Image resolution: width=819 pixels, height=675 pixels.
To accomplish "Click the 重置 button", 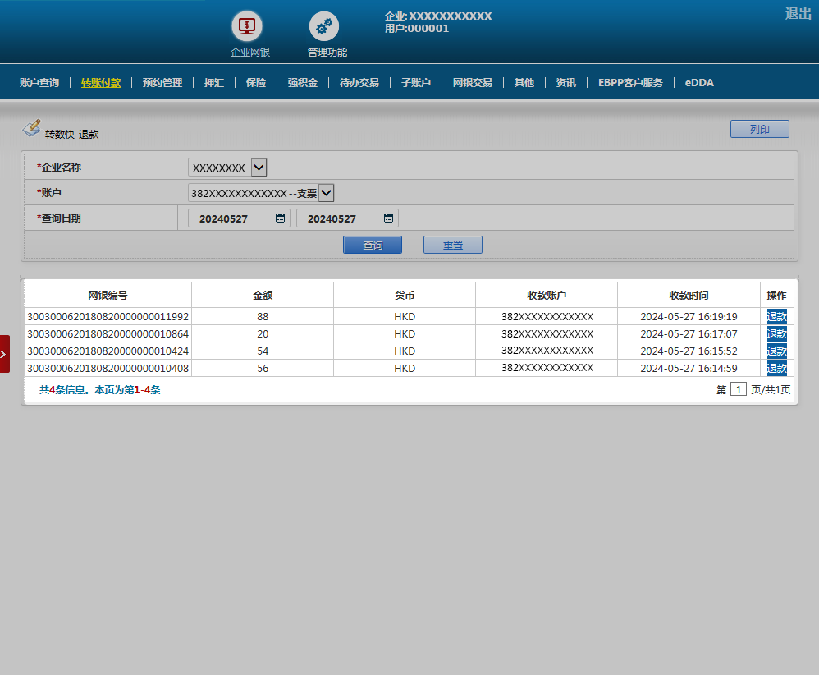I will (453, 245).
